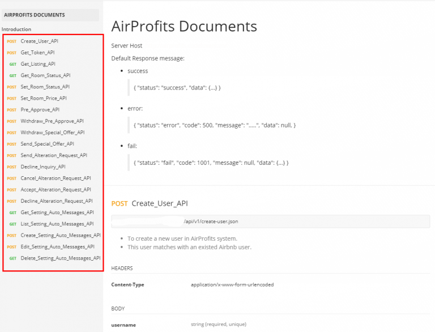Select Cancel_Alteration_Request_API entry
The image size is (435, 332).
(x=56, y=178)
